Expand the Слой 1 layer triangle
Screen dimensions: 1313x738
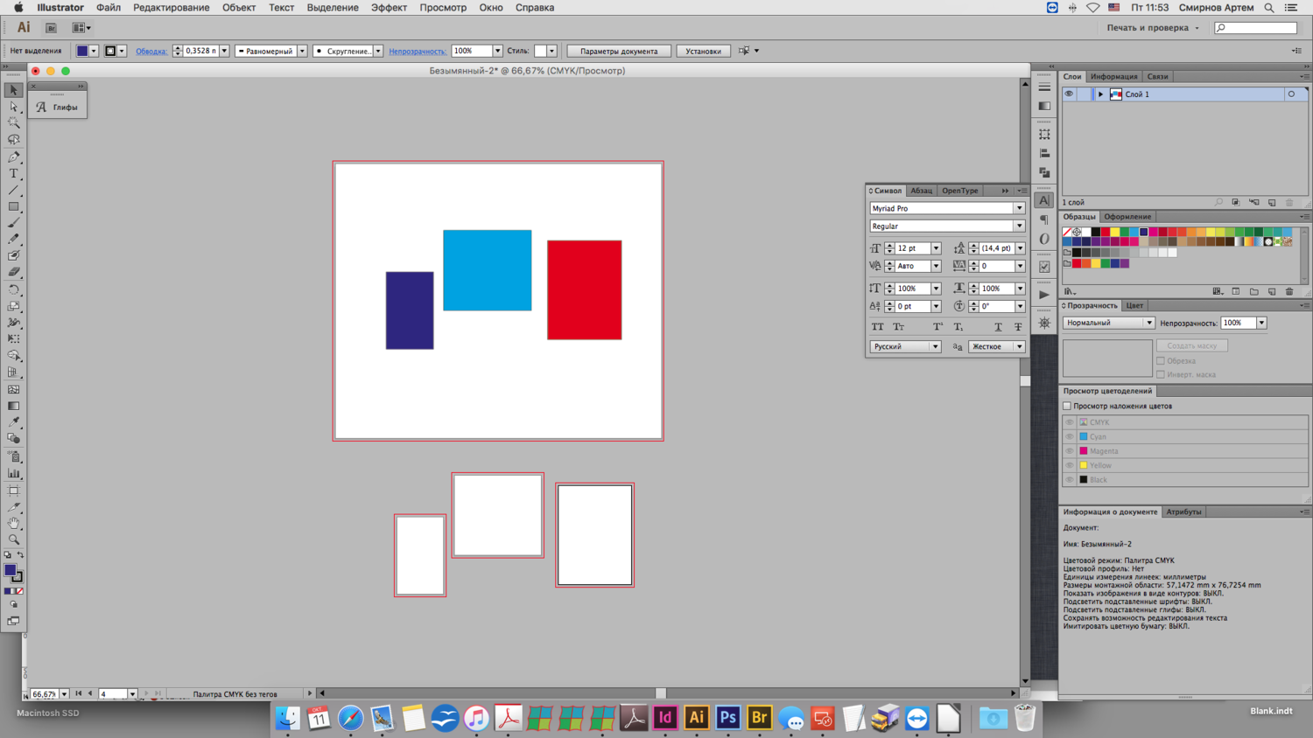coord(1100,94)
